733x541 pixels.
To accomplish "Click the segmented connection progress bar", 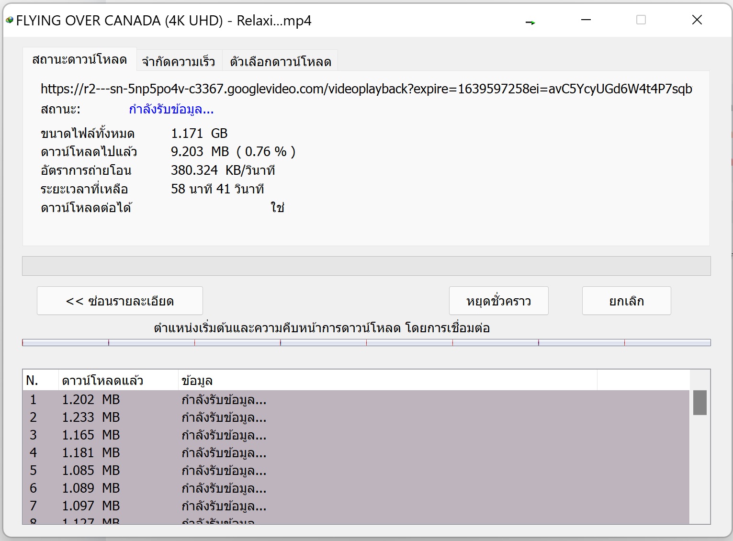I will [x=366, y=342].
